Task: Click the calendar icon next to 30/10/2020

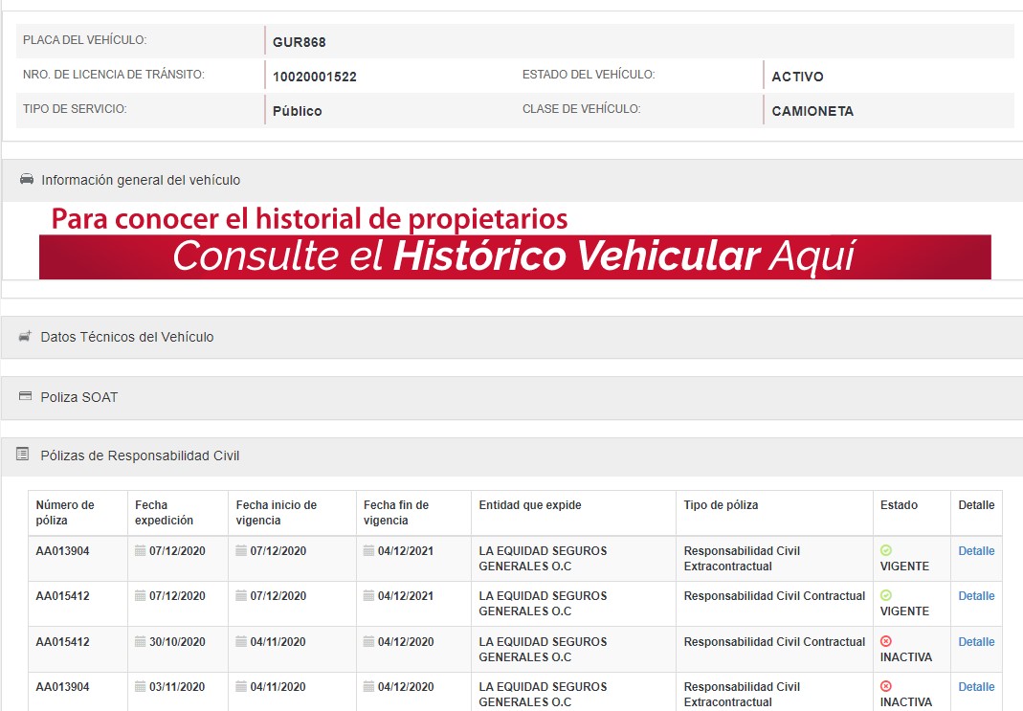Action: (141, 642)
